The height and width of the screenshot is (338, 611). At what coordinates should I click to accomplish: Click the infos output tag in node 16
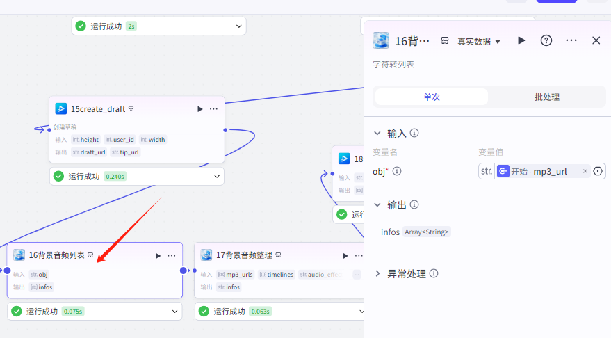click(41, 287)
